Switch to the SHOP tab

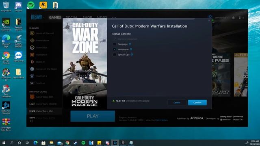click(87, 17)
